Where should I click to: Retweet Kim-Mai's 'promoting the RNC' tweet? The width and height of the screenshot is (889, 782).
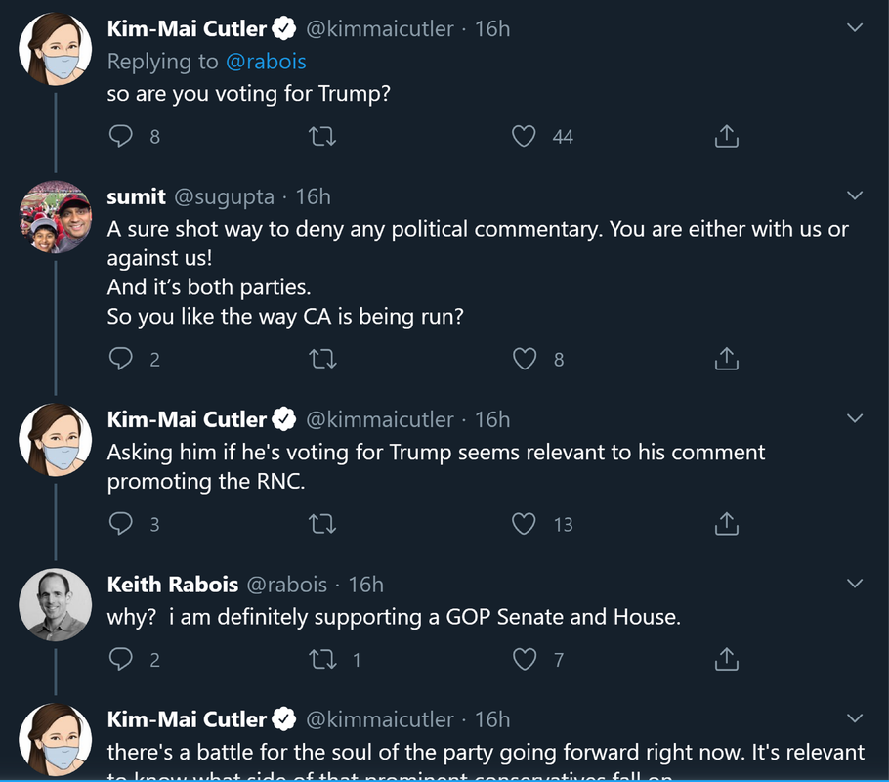tap(322, 524)
